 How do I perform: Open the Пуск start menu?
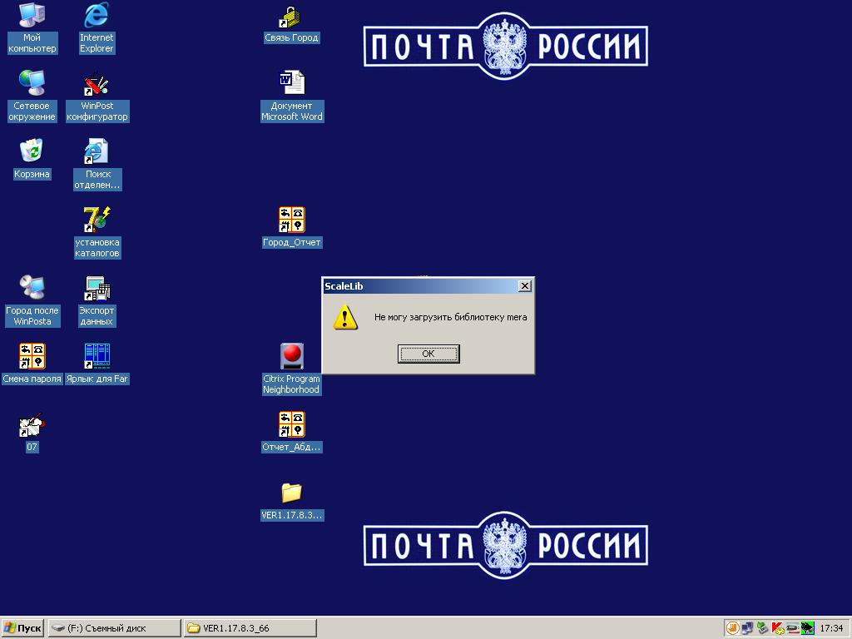click(22, 628)
